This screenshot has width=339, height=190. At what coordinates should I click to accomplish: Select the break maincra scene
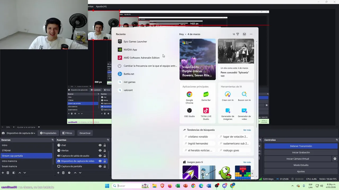tap(26, 166)
